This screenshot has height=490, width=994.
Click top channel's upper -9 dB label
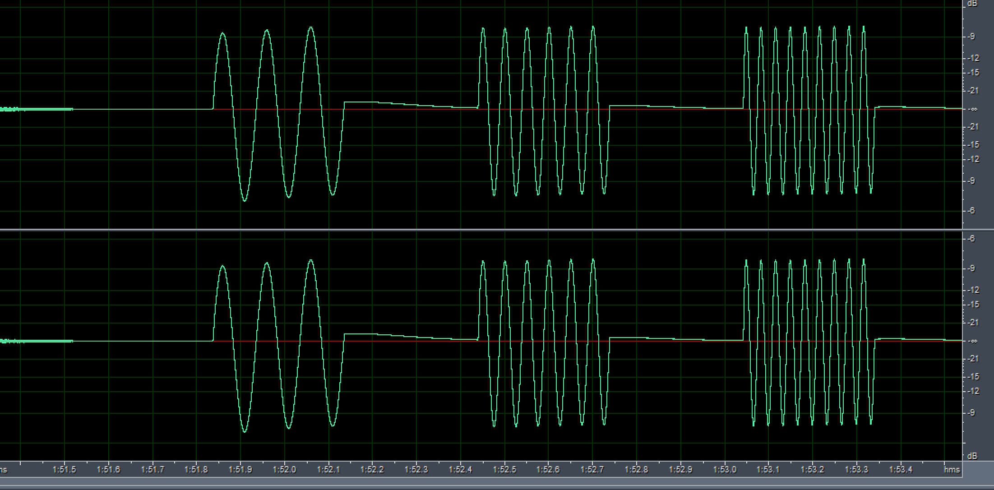point(971,37)
